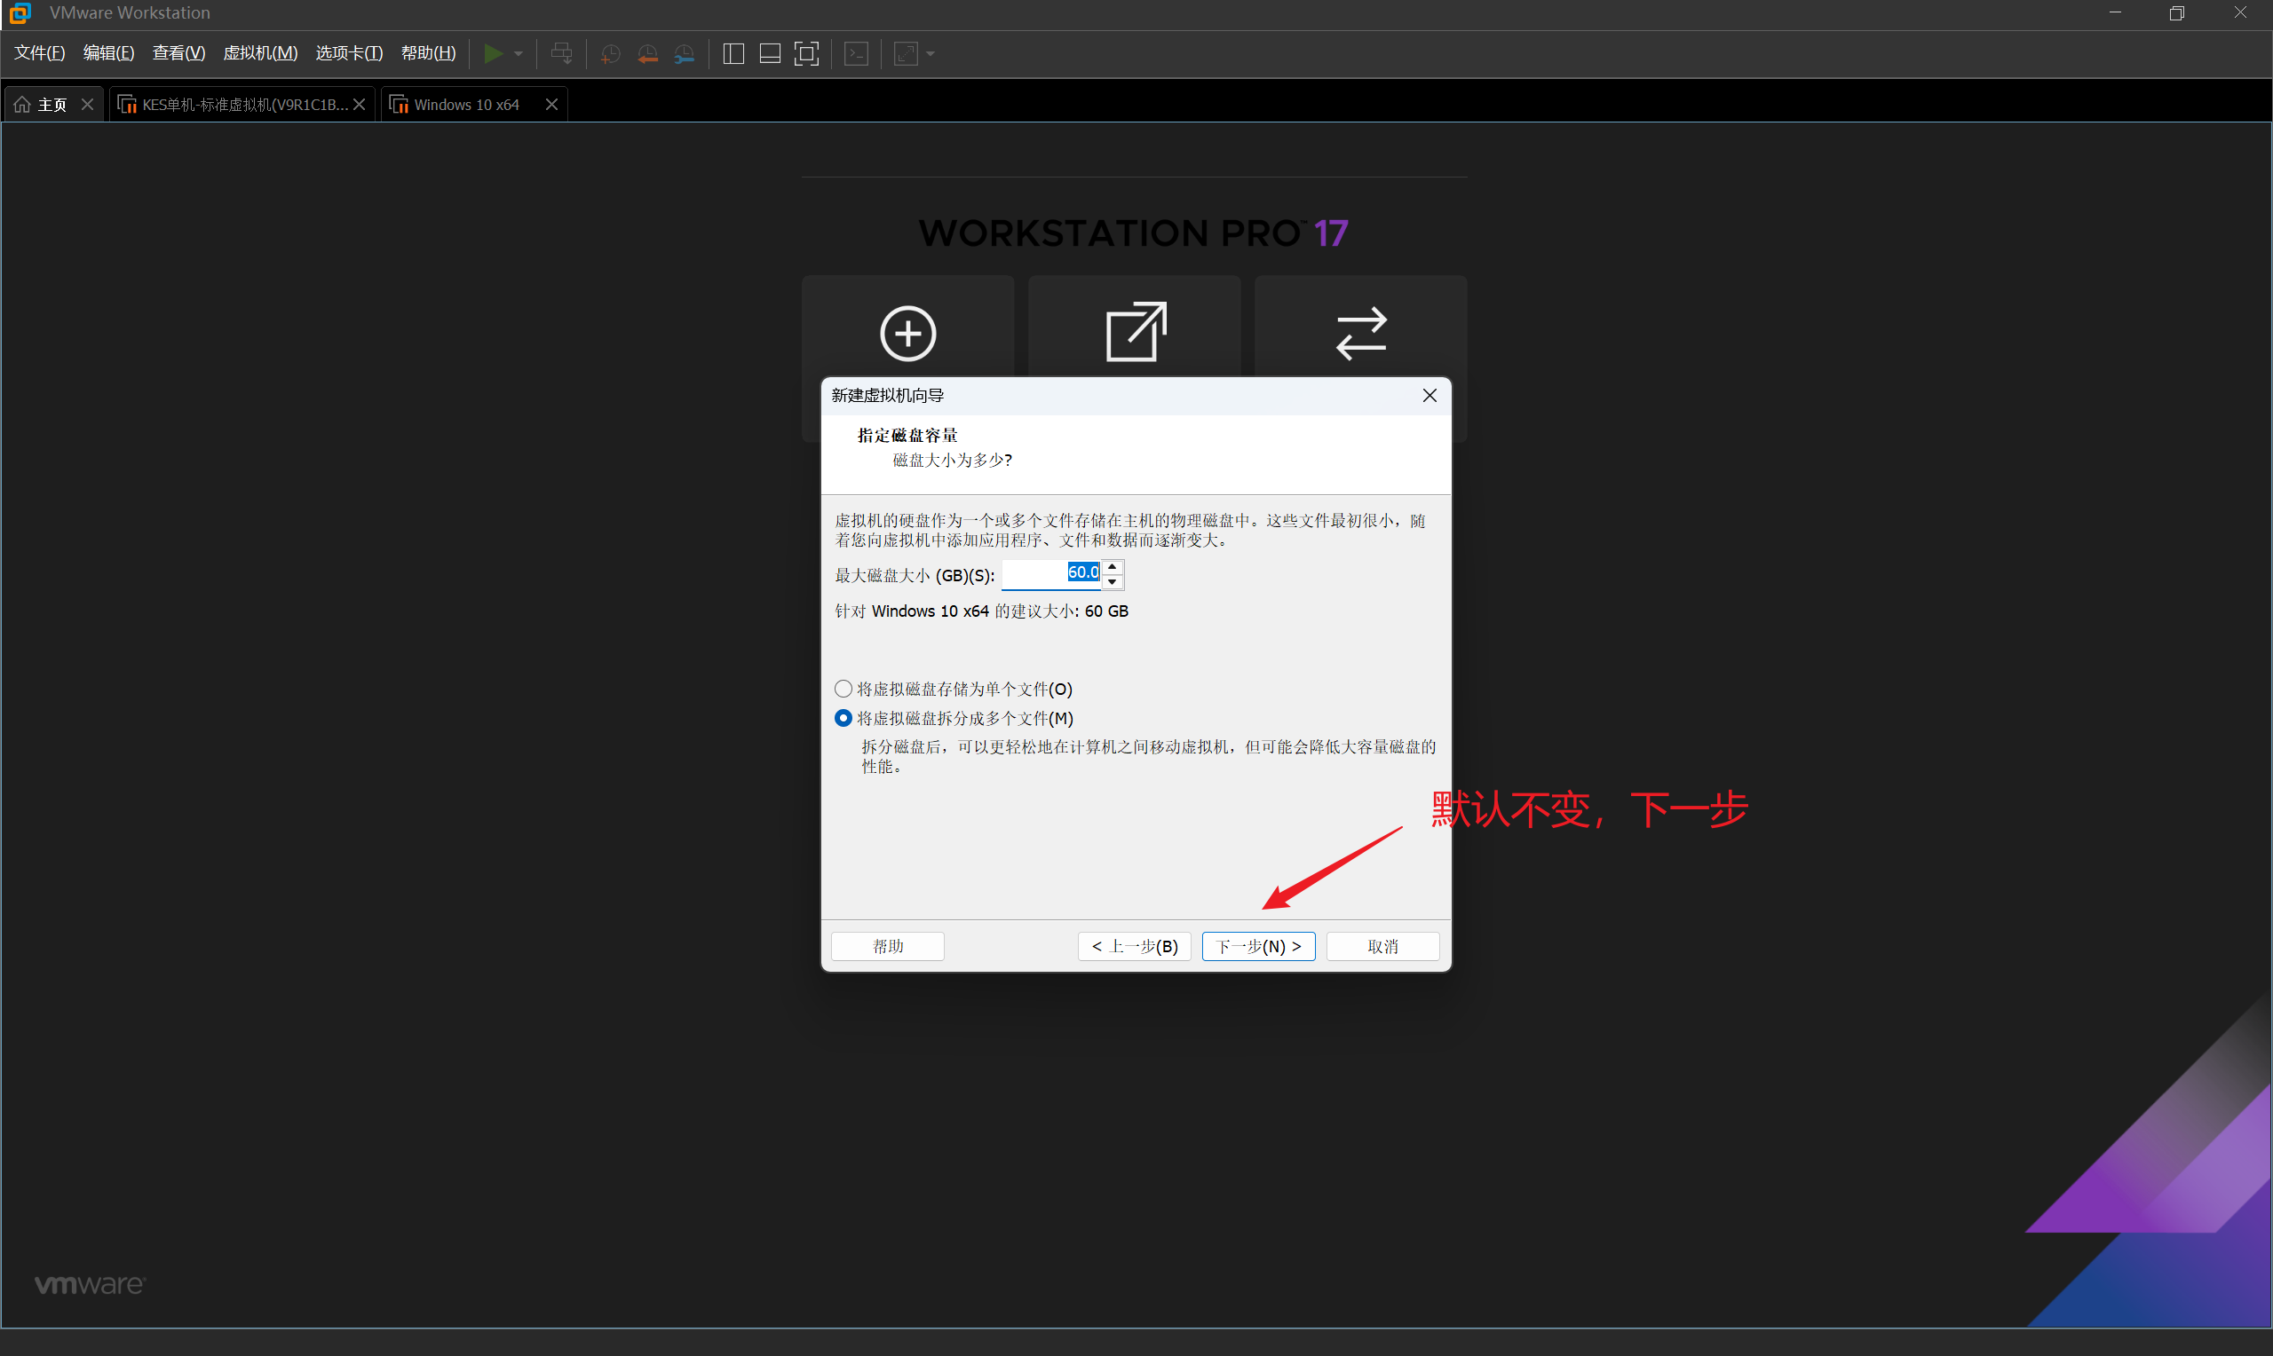Close the KES单机 virtual machine tab

(360, 105)
